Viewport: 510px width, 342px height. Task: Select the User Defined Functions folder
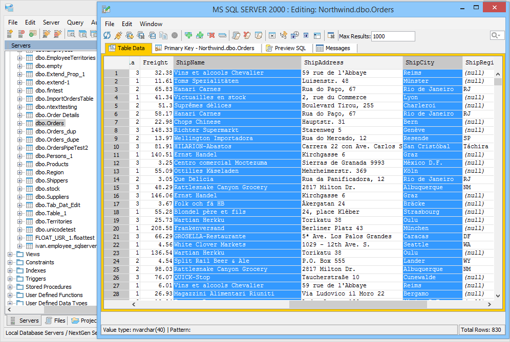coord(54,295)
